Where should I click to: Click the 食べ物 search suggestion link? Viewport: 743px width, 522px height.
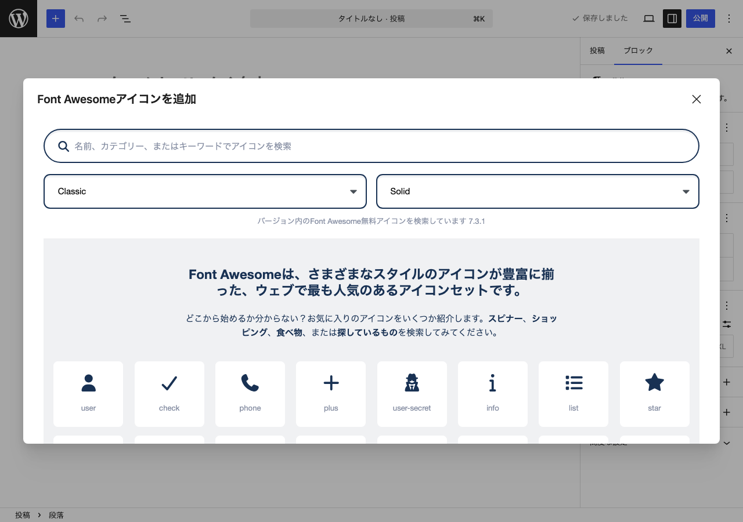289,332
